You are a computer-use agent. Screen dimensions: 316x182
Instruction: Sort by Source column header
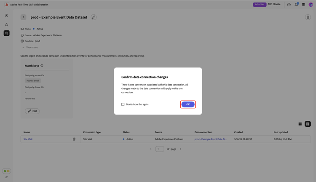click(158, 132)
